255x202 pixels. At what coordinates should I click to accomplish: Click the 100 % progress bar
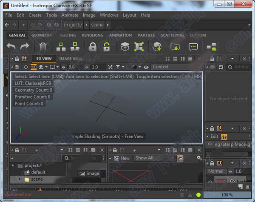(x=227, y=195)
